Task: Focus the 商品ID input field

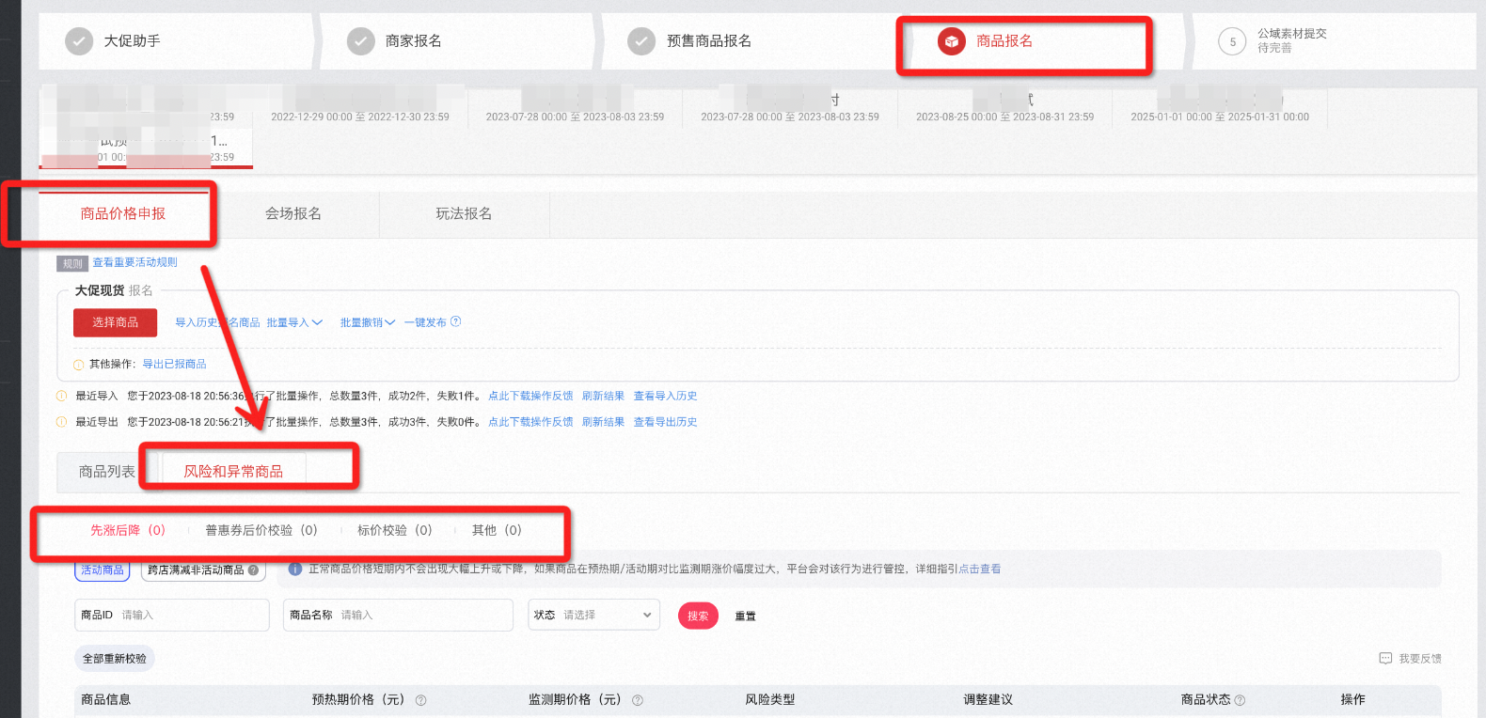Action: point(172,615)
